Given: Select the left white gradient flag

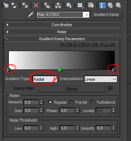Looking at the screenshot, I should point(9,69).
